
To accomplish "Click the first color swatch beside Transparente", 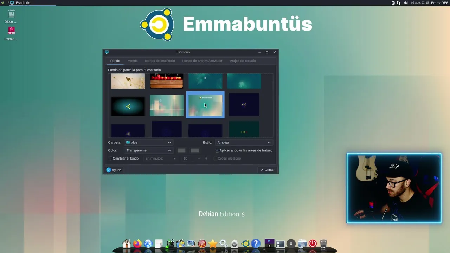I will click(x=181, y=150).
